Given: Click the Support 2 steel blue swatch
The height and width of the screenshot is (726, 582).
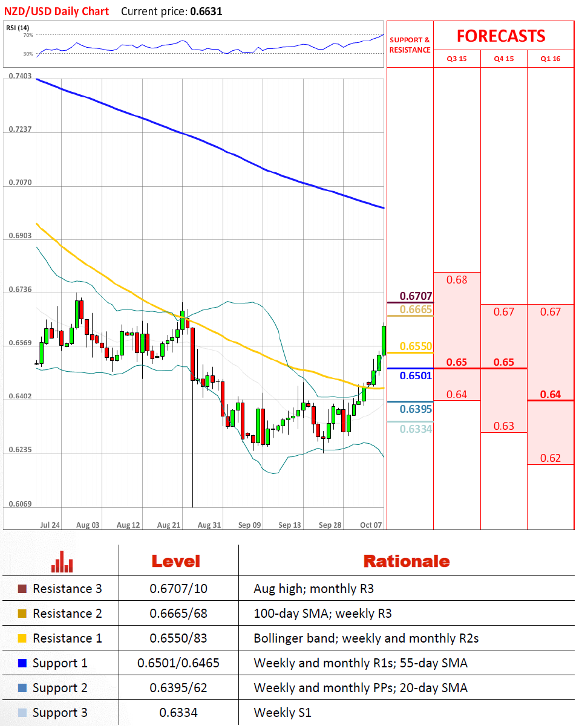Looking at the screenshot, I should (22, 688).
